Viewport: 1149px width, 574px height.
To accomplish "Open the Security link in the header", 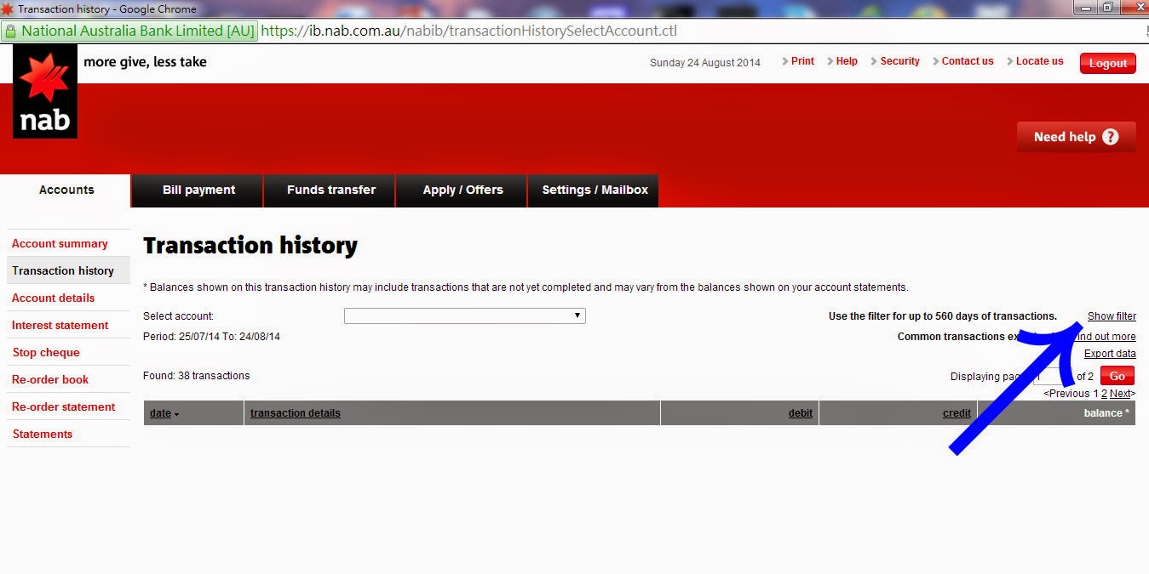I will (x=899, y=61).
